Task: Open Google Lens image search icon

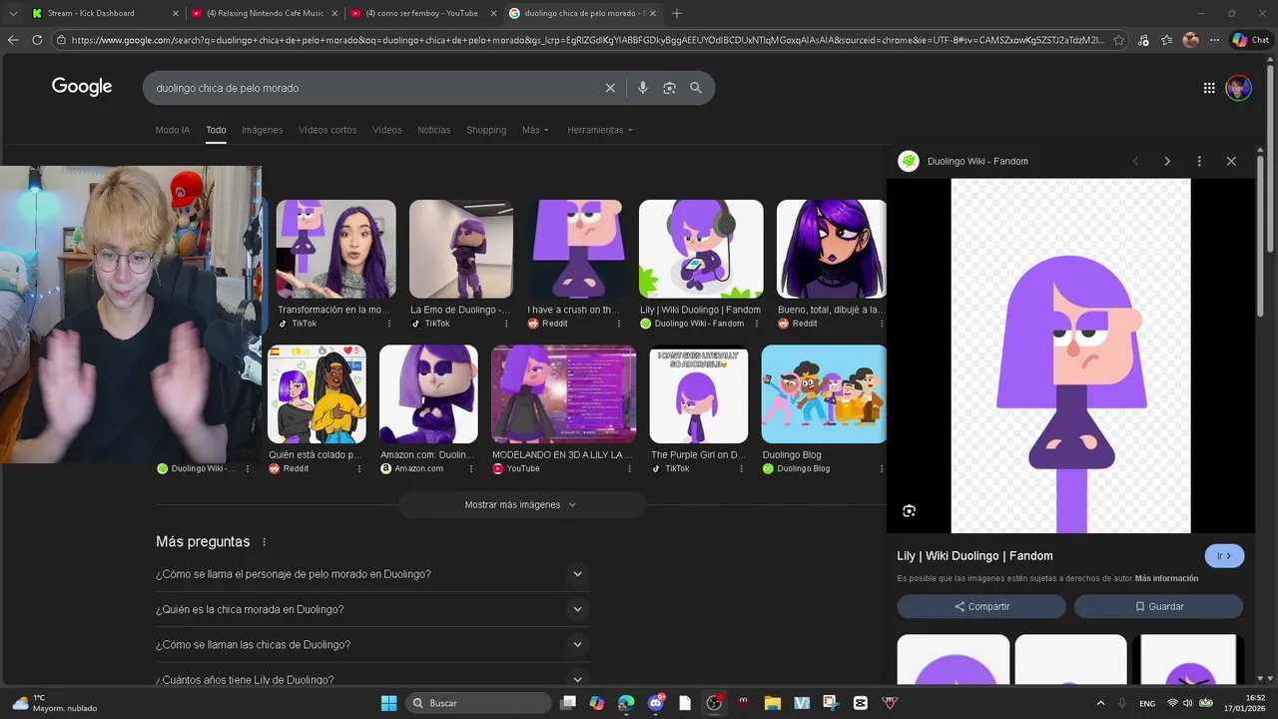Action: [669, 88]
